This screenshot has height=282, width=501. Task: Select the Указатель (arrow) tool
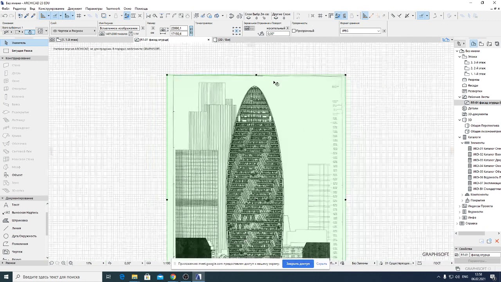pyautogui.click(x=23, y=43)
